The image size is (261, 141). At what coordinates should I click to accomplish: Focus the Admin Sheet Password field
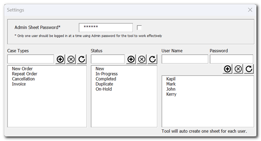point(106,28)
